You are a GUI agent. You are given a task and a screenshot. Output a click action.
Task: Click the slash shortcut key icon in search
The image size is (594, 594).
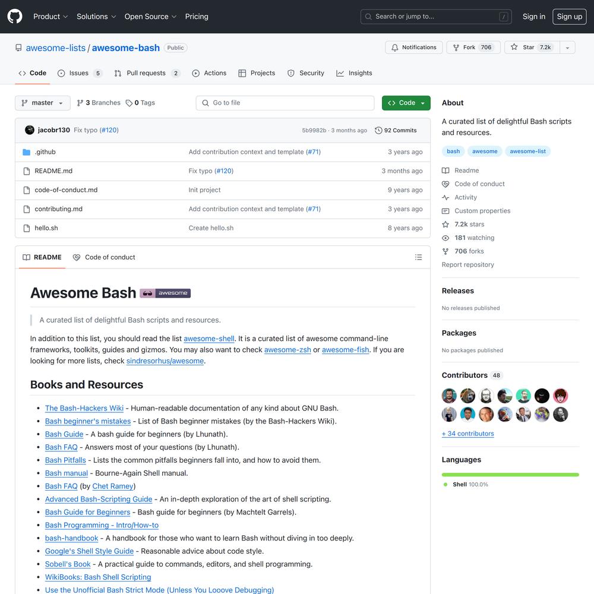pyautogui.click(x=504, y=17)
